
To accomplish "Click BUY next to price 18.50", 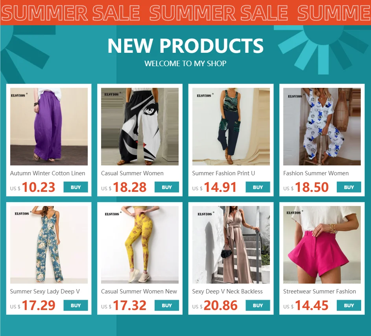I will click(x=349, y=187).
